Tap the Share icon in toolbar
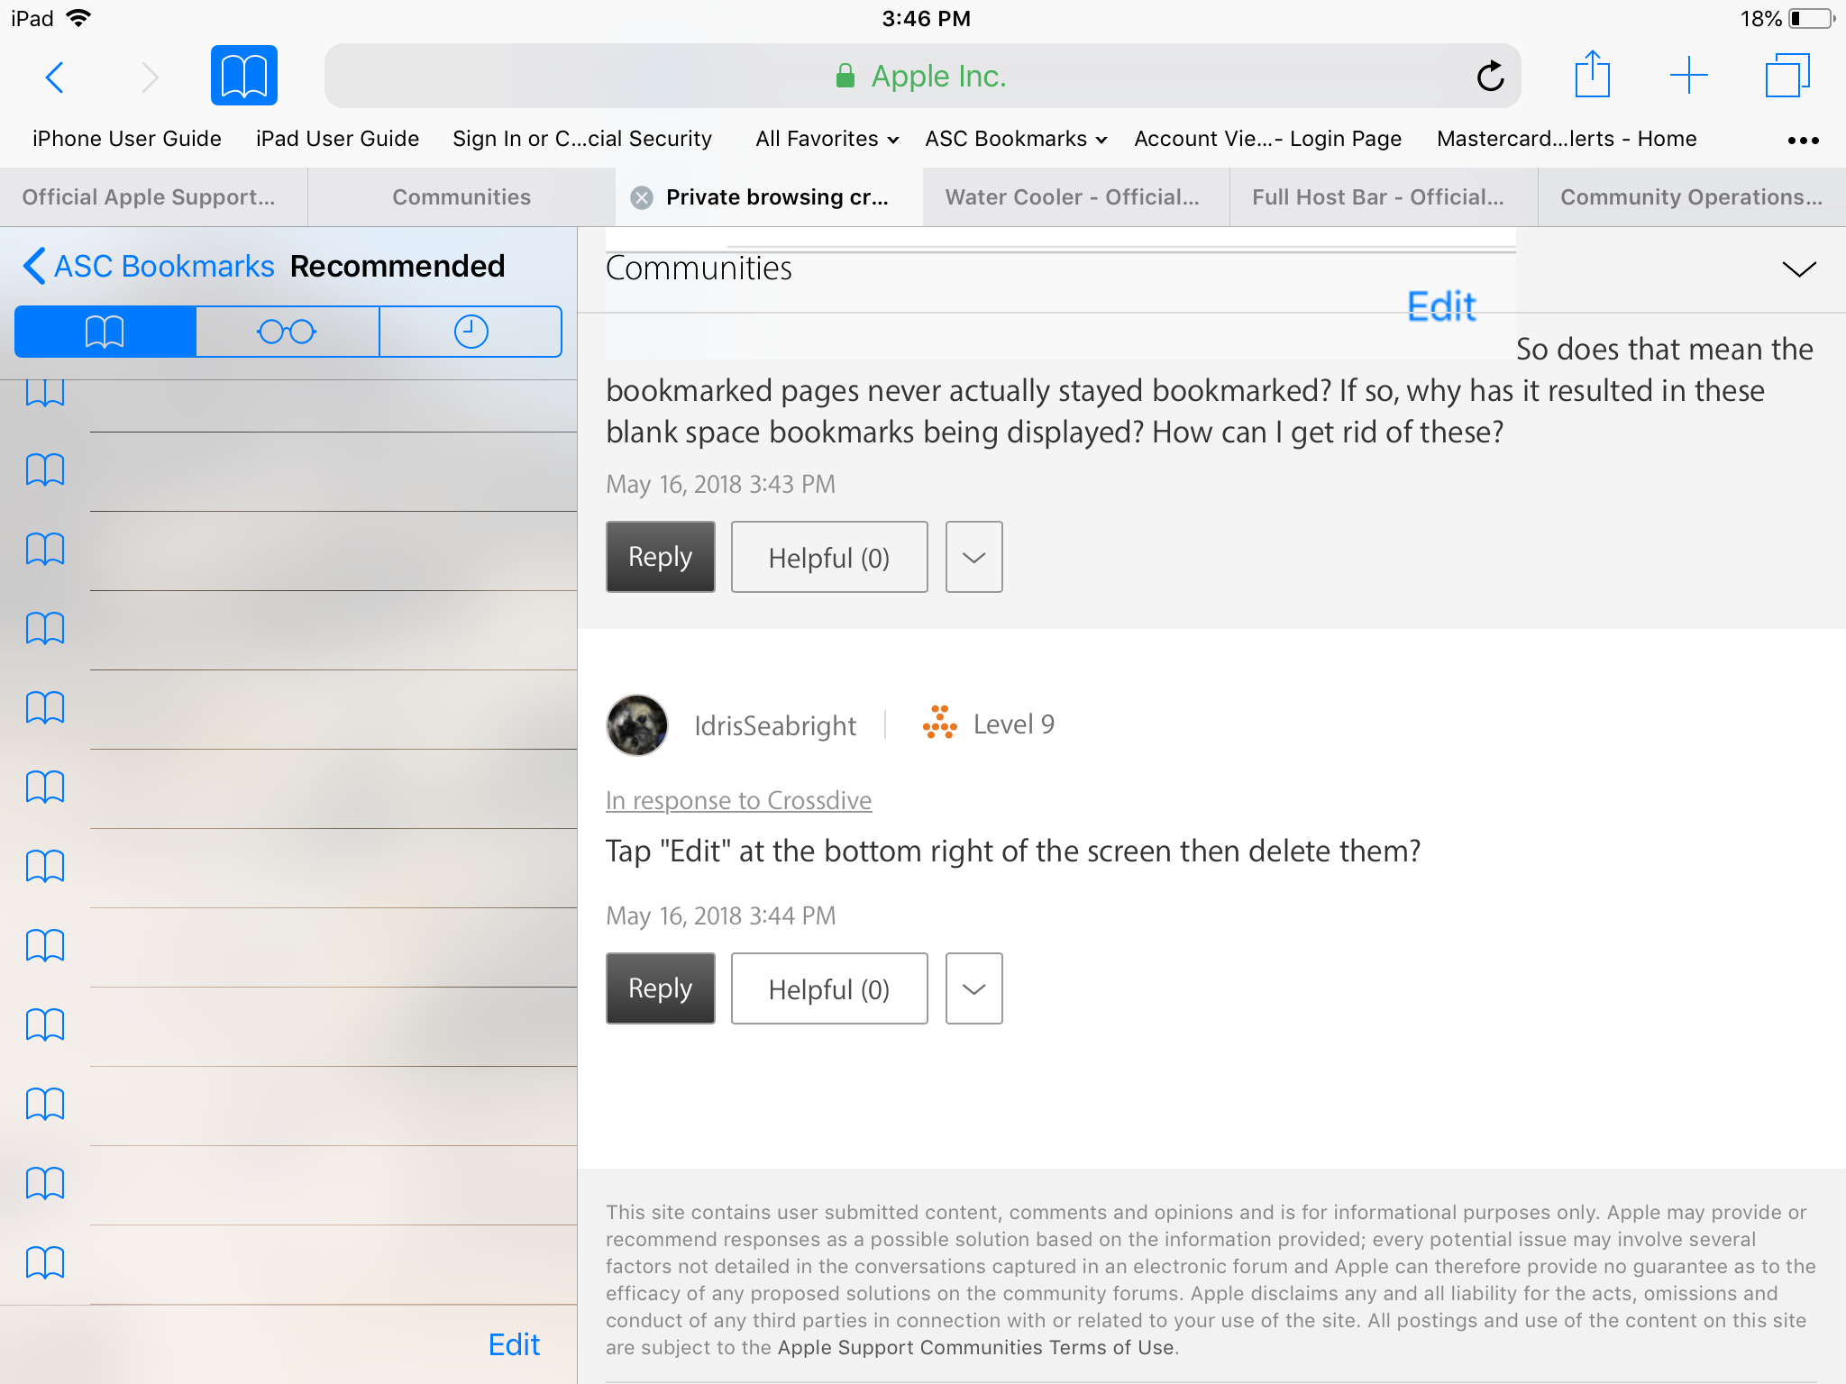This screenshot has width=1846, height=1384. (1592, 76)
